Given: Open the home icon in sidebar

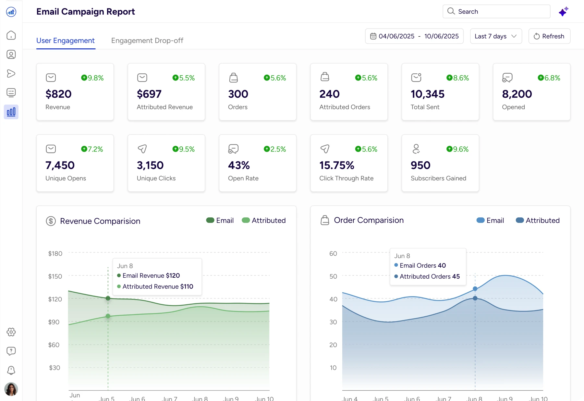Looking at the screenshot, I should (x=11, y=35).
